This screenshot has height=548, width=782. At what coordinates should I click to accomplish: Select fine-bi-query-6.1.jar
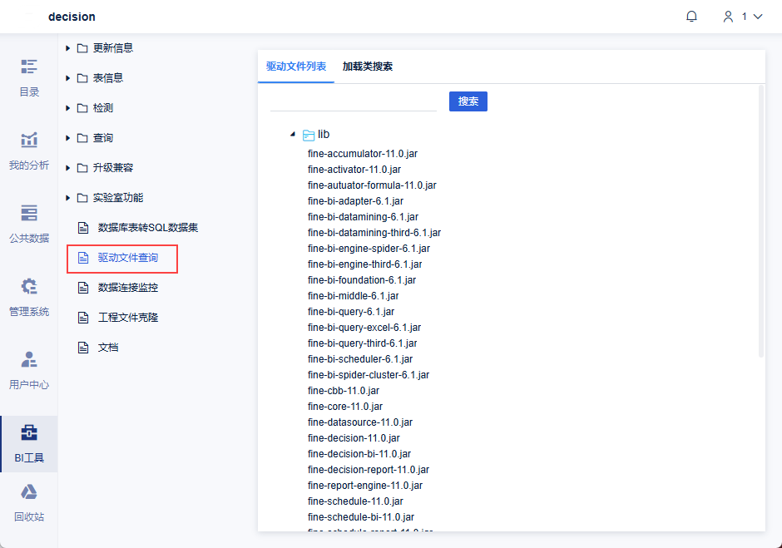tap(351, 312)
